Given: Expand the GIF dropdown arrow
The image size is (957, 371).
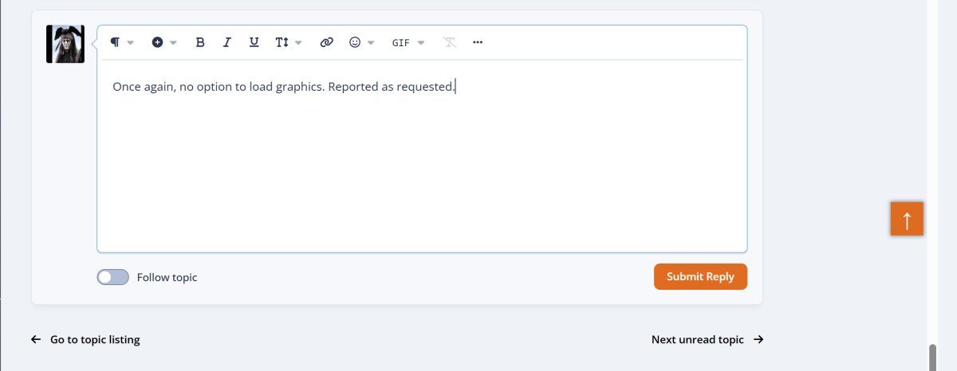Looking at the screenshot, I should point(421,43).
